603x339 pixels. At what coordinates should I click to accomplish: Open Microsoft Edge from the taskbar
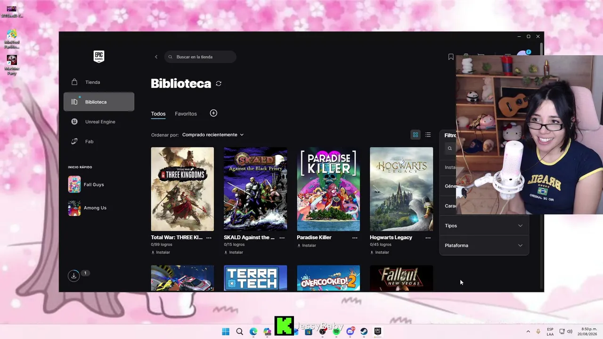253,331
